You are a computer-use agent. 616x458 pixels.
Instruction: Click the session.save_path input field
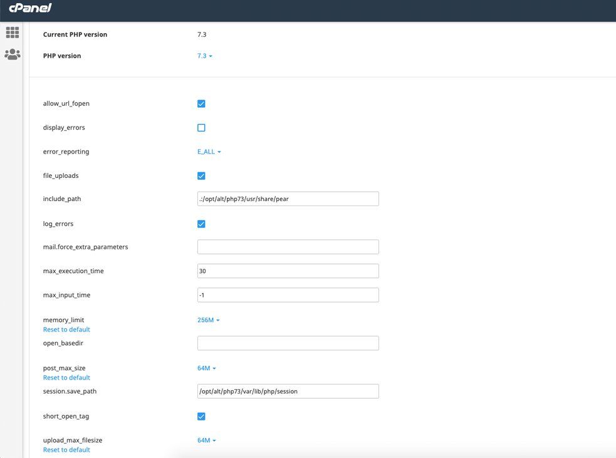click(x=288, y=391)
